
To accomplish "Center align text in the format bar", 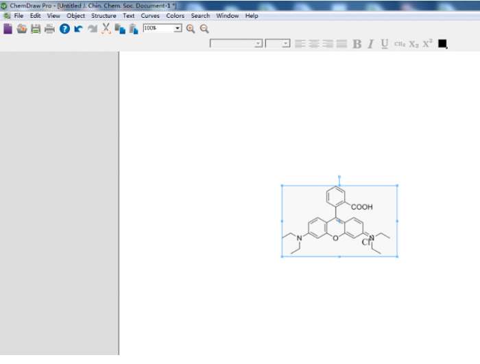I will click(x=314, y=44).
